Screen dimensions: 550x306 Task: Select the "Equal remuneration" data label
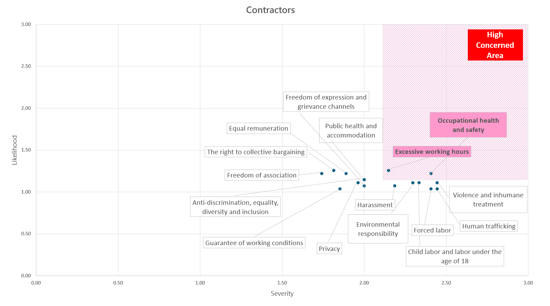pyautogui.click(x=259, y=129)
